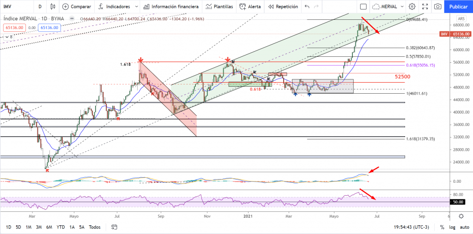This screenshot has height=234, width=473.
Task: Select the 1A date range
Action: click(x=72, y=227)
